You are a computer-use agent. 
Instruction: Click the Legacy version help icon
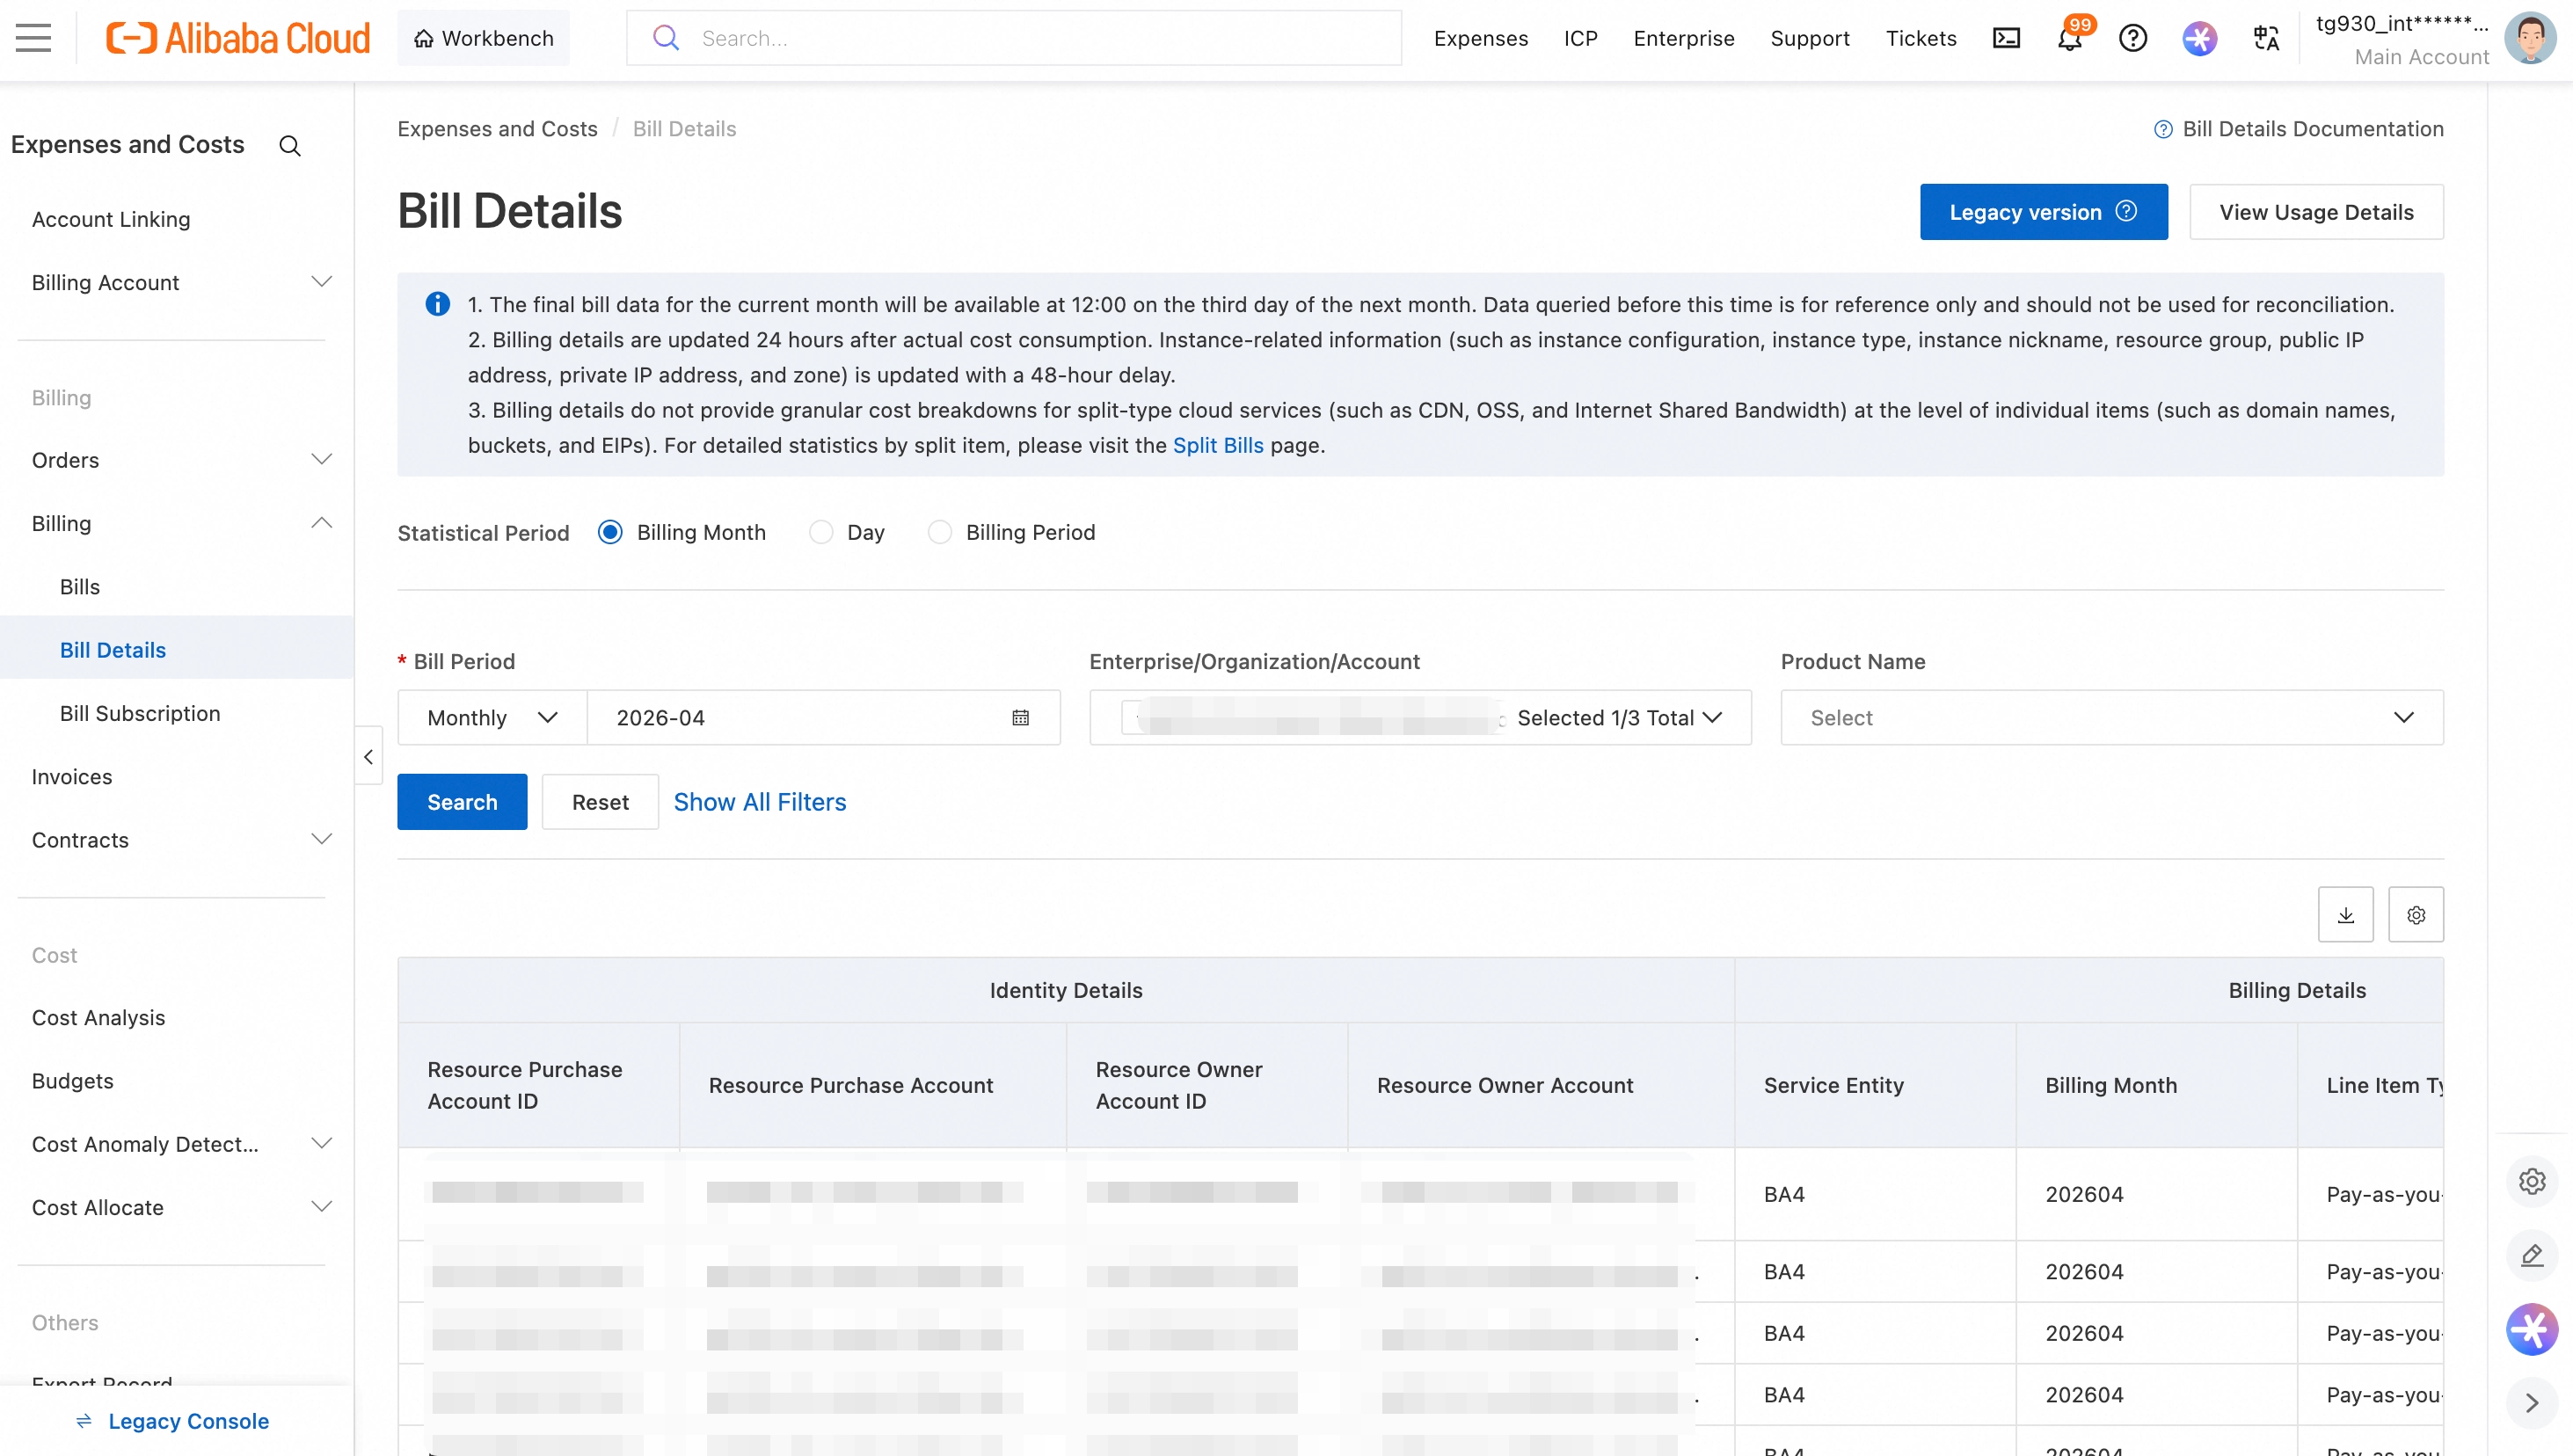pos(2126,211)
